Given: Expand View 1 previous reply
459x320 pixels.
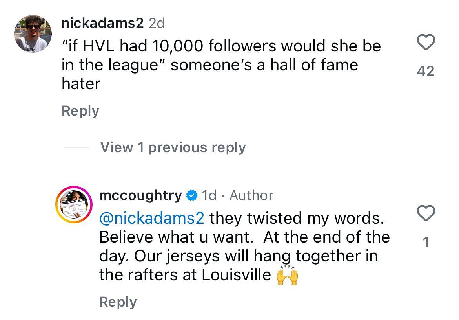Looking at the screenshot, I should (173, 147).
